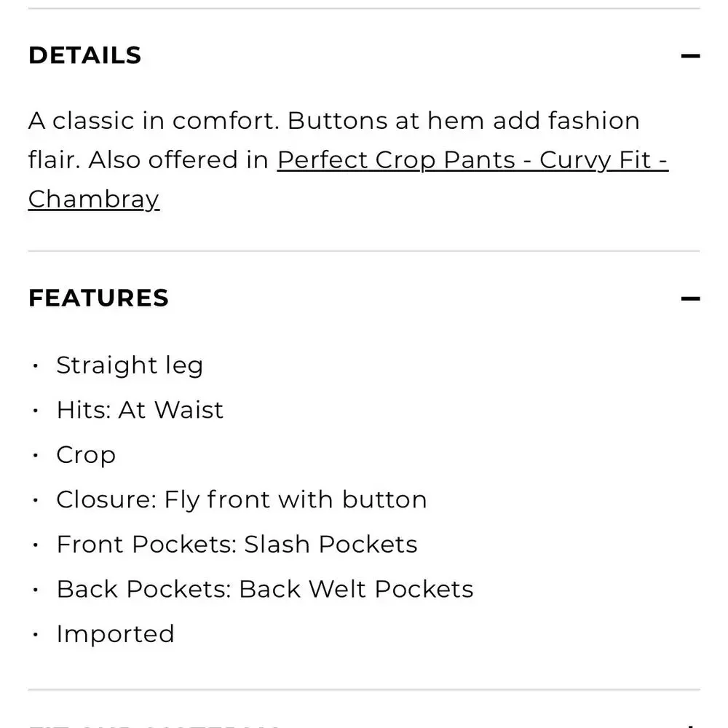Click the 'A classic in comfort' description text
This screenshot has width=728, height=728.
pos(153,121)
